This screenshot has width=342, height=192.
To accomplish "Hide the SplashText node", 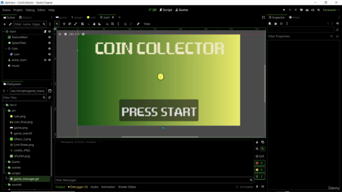I will pos(50,43).
